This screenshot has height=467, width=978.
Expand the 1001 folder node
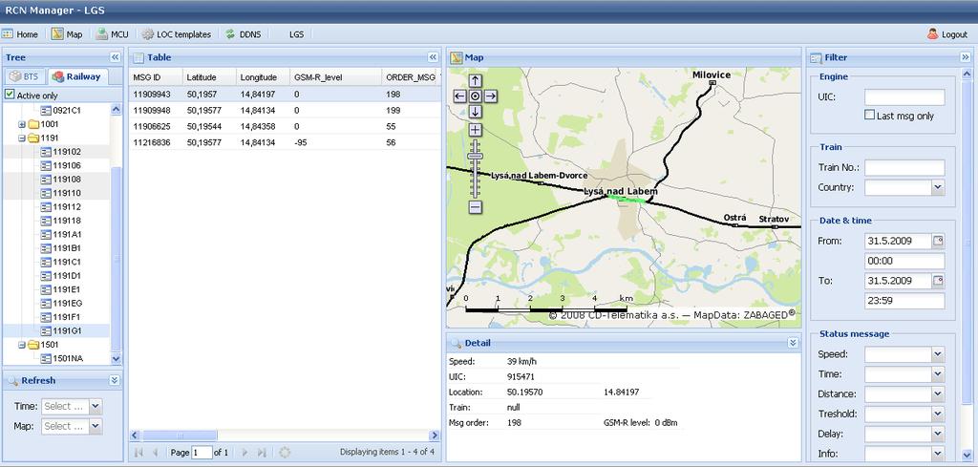pyautogui.click(x=22, y=124)
